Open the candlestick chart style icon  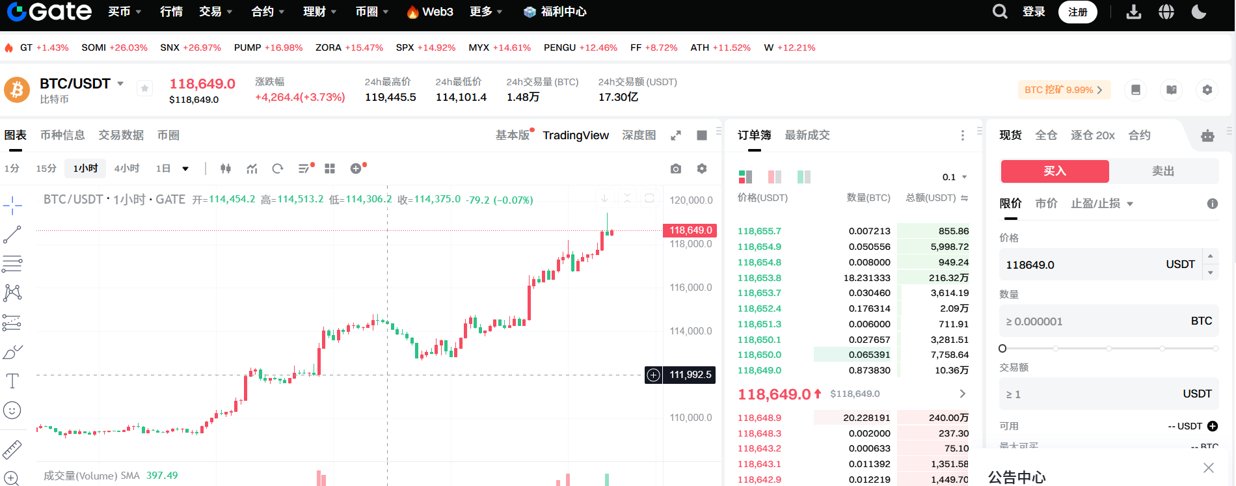[226, 169]
